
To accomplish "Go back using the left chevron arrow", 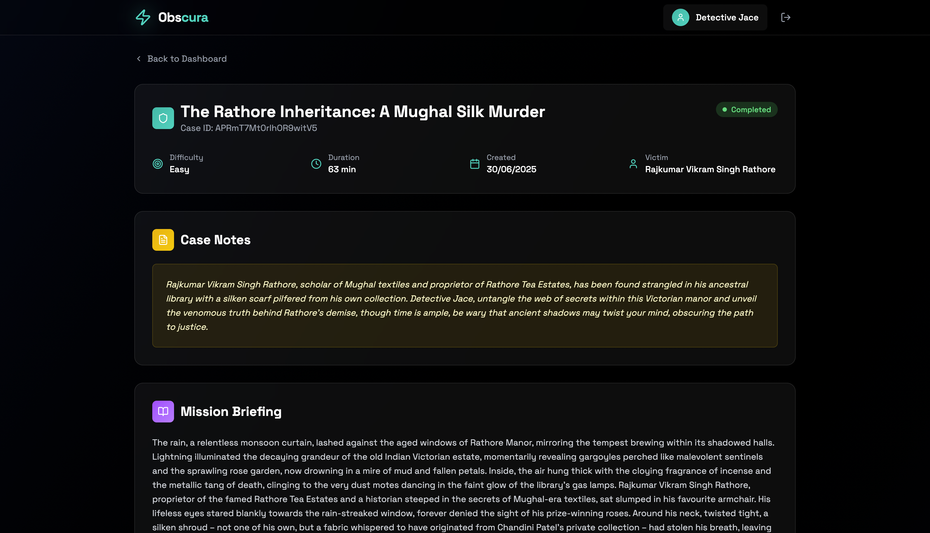I will tap(138, 59).
